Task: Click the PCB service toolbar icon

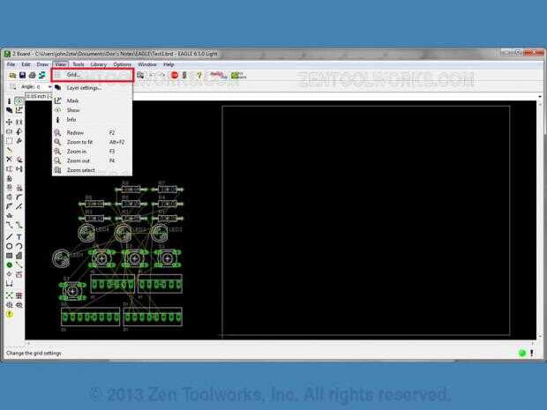Action: tap(238, 75)
